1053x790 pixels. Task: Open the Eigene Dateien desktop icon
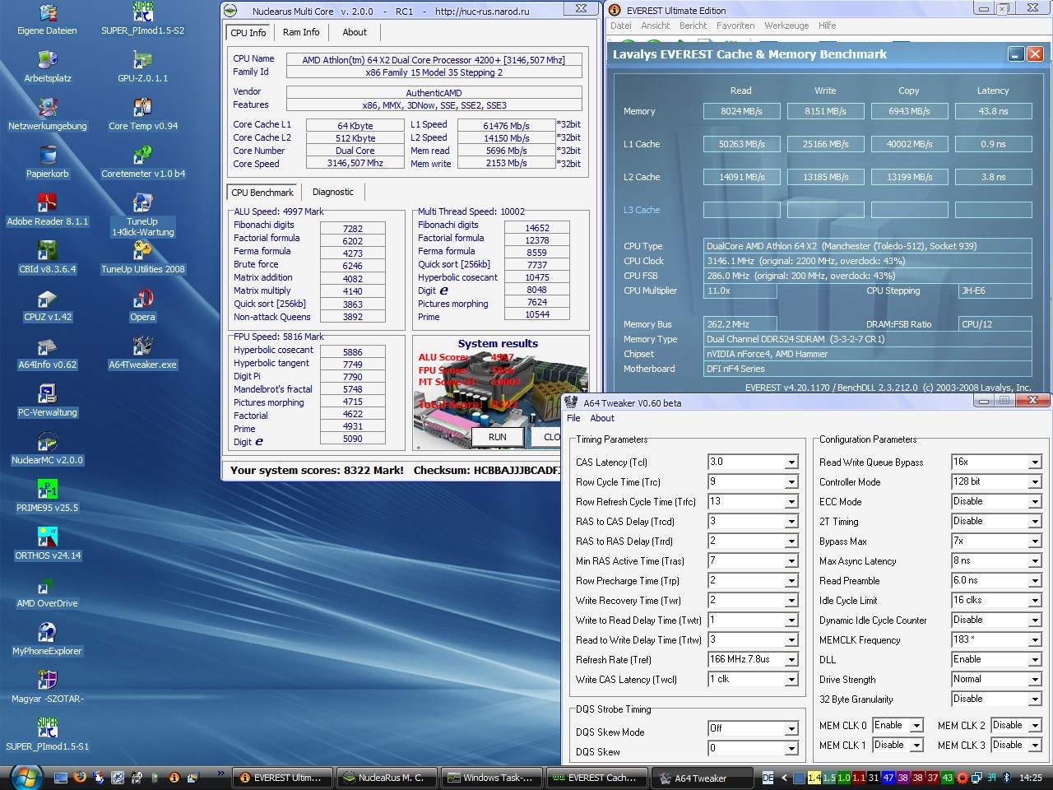pyautogui.click(x=47, y=20)
